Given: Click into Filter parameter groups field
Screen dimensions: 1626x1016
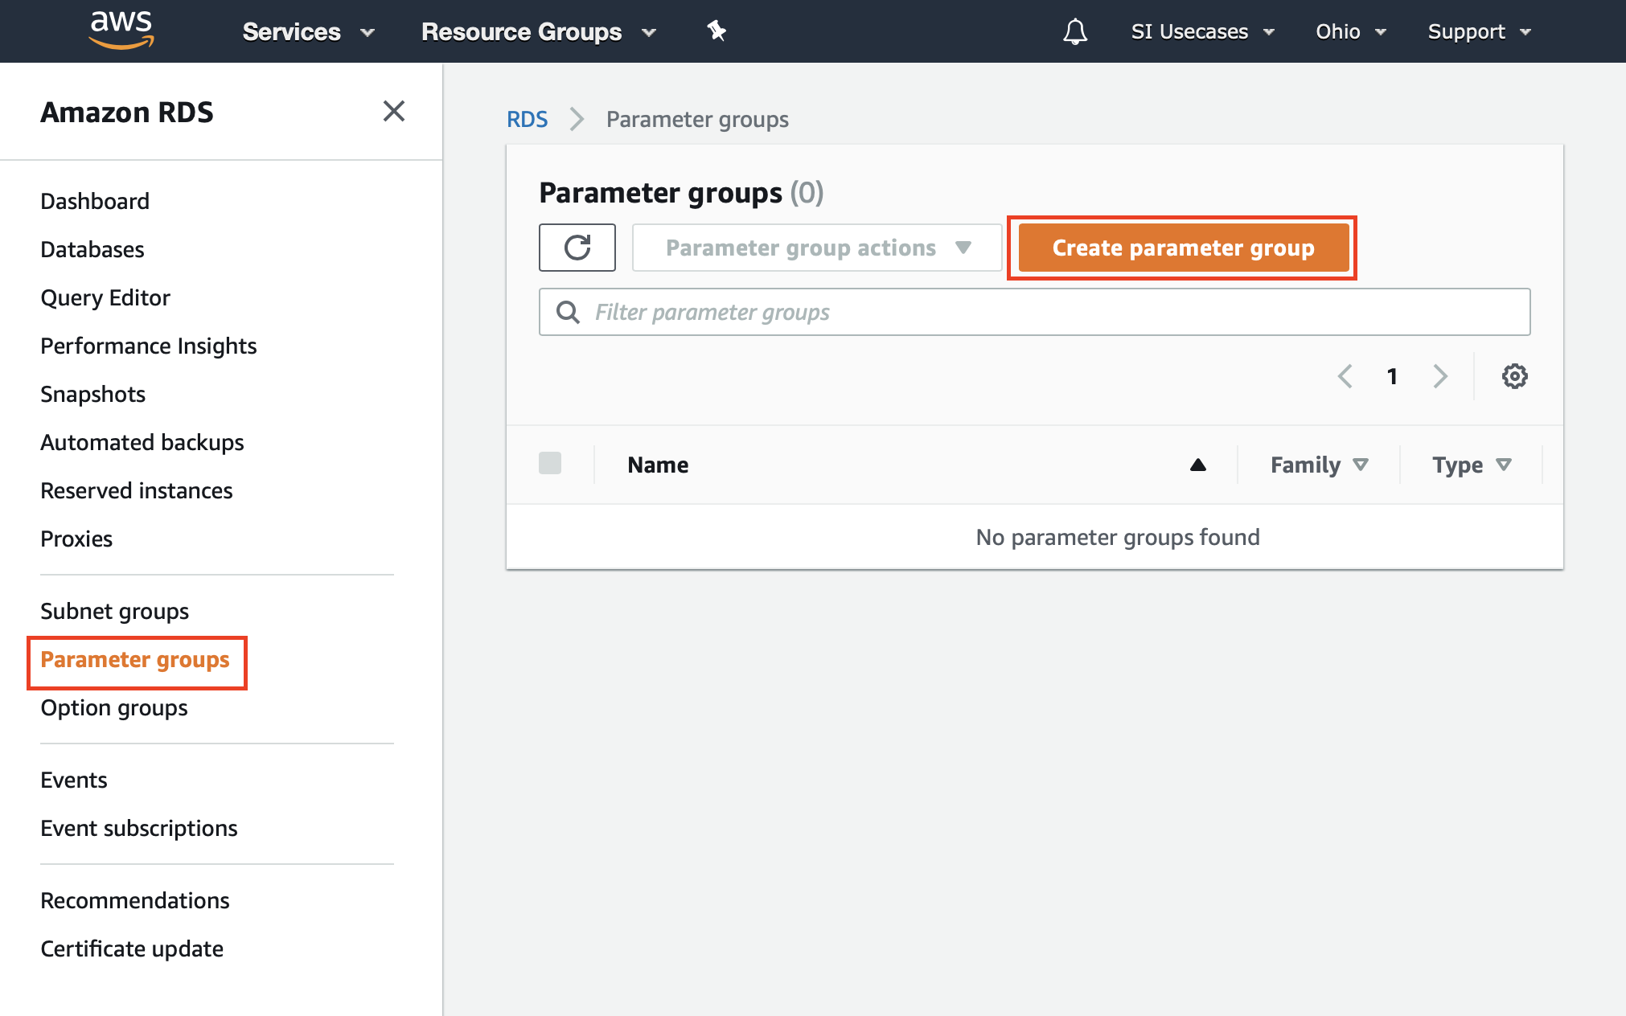Looking at the screenshot, I should pyautogui.click(x=1034, y=312).
